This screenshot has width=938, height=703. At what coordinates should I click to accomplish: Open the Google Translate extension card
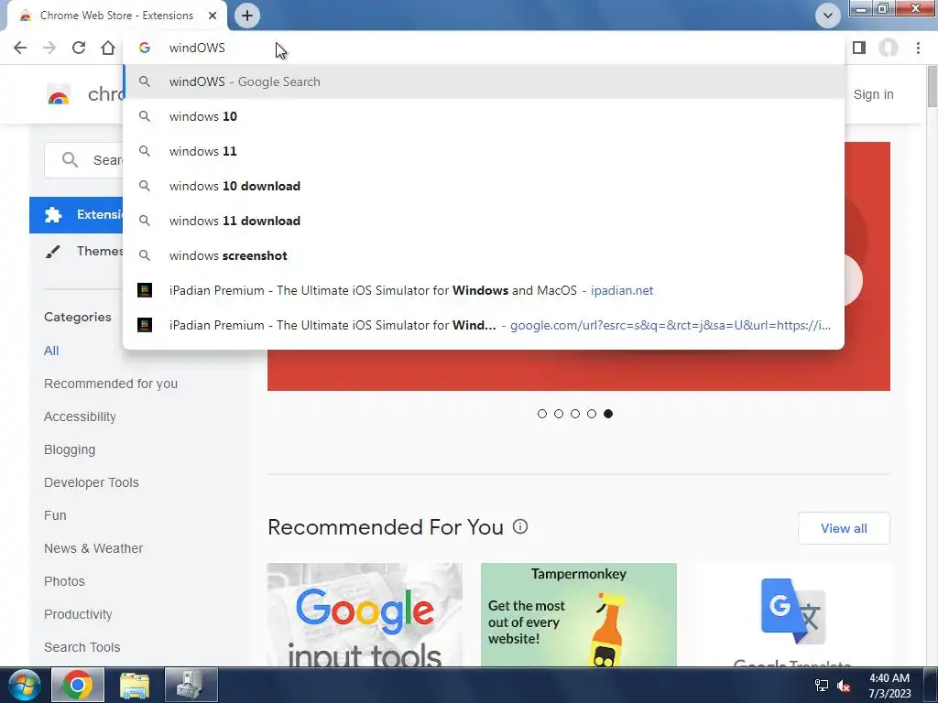pyautogui.click(x=792, y=614)
